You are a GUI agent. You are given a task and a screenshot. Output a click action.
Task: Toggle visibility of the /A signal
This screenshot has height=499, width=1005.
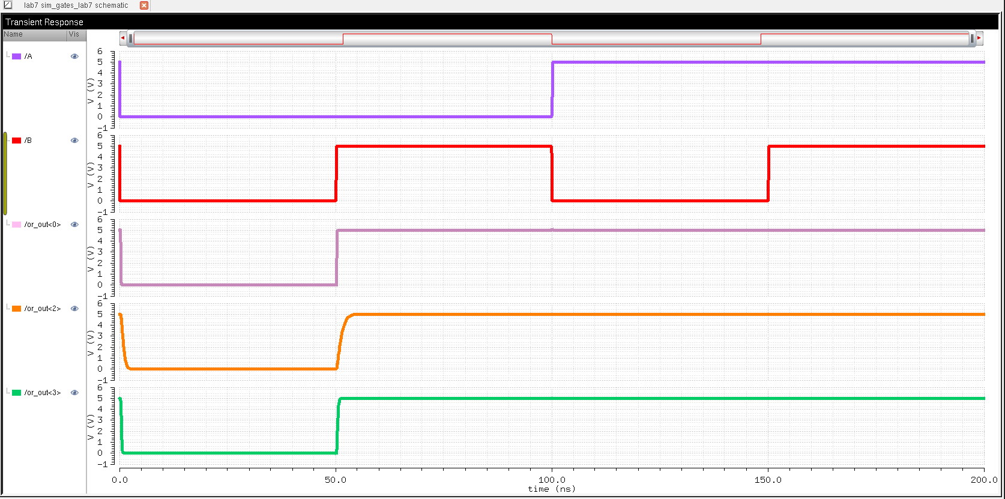74,56
